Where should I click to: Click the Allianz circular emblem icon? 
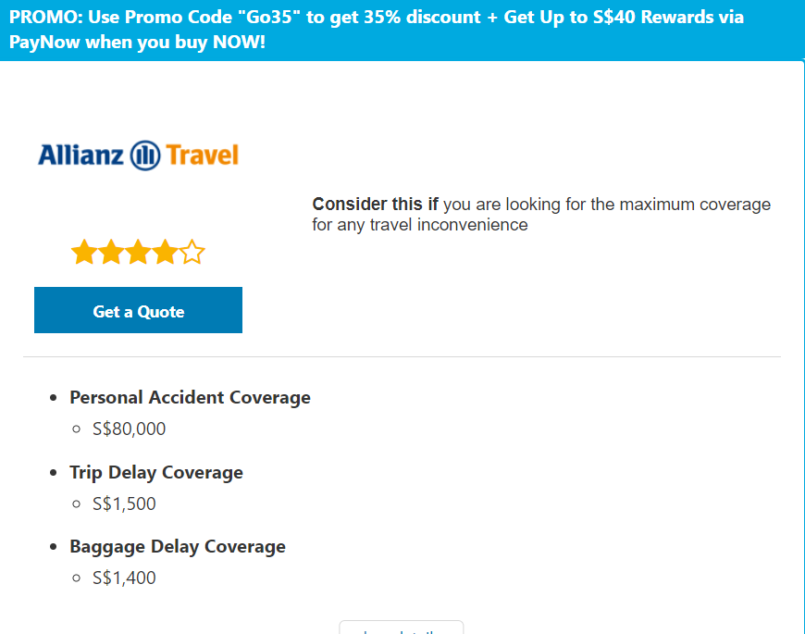coord(146,155)
